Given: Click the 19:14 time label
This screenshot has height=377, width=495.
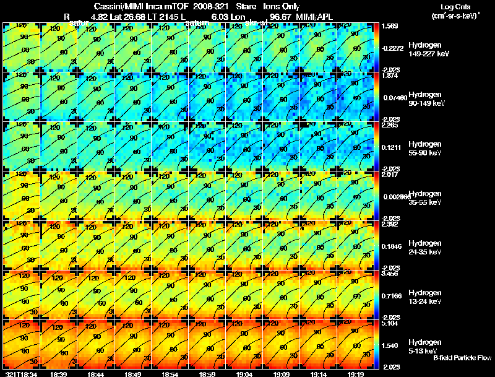Looking at the screenshot, I should coord(319,374).
